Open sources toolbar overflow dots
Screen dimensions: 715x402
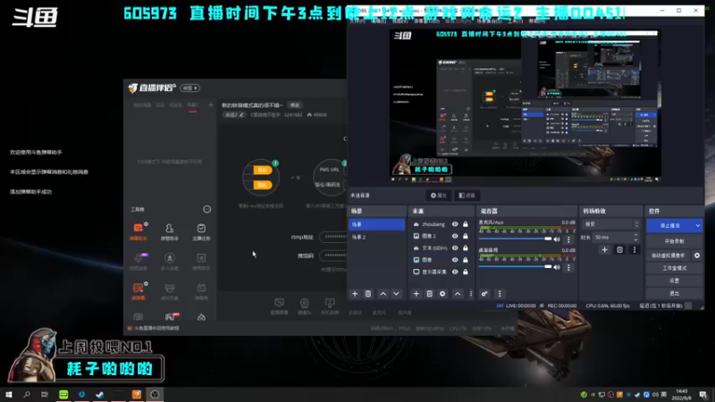471,294
